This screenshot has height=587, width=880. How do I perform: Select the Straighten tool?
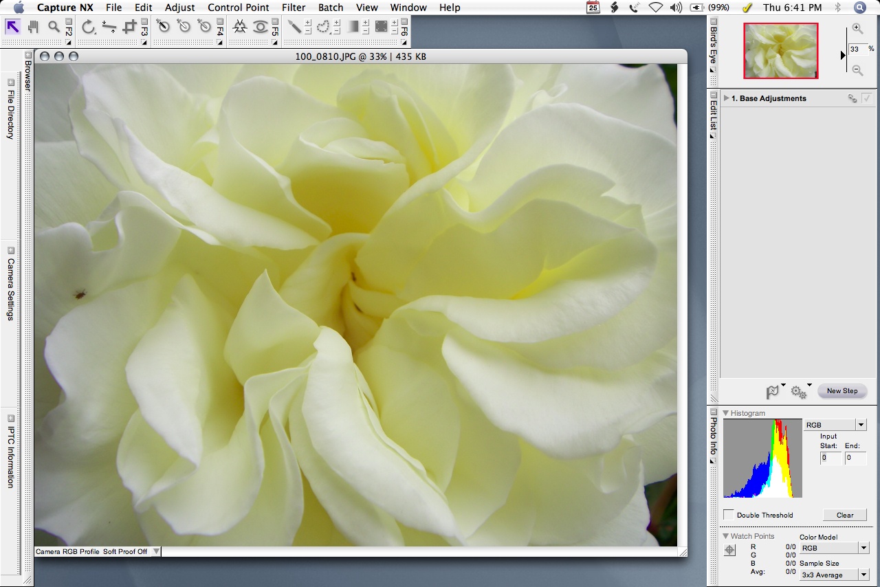point(109,27)
